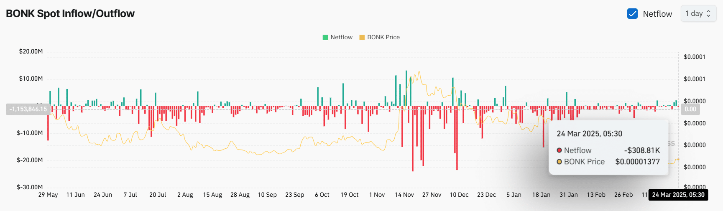
Task: Click the BONK price endpoint marker on crosshair
Action: [x=678, y=159]
